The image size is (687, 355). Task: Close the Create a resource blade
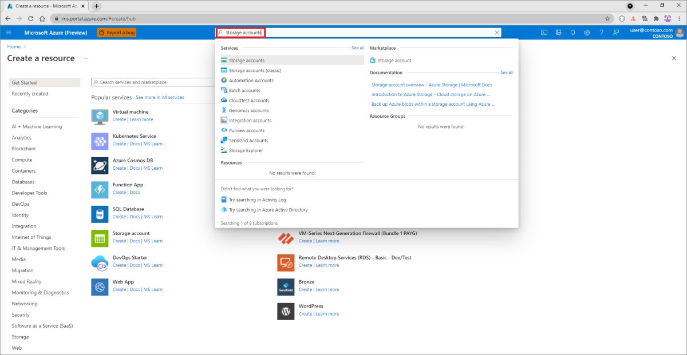coord(674,58)
